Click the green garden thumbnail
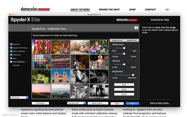 tap(41, 77)
